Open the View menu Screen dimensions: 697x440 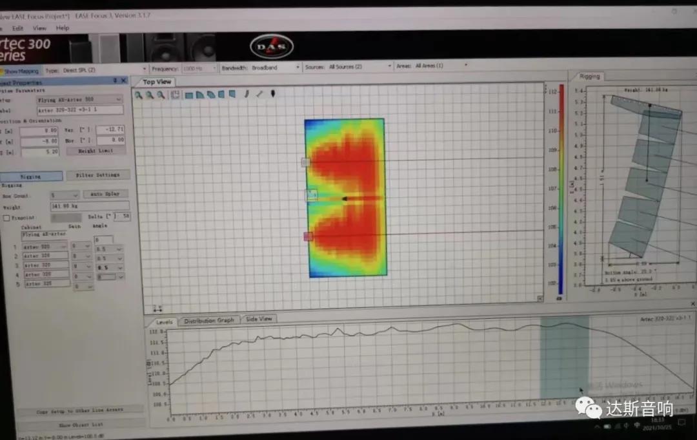point(39,28)
